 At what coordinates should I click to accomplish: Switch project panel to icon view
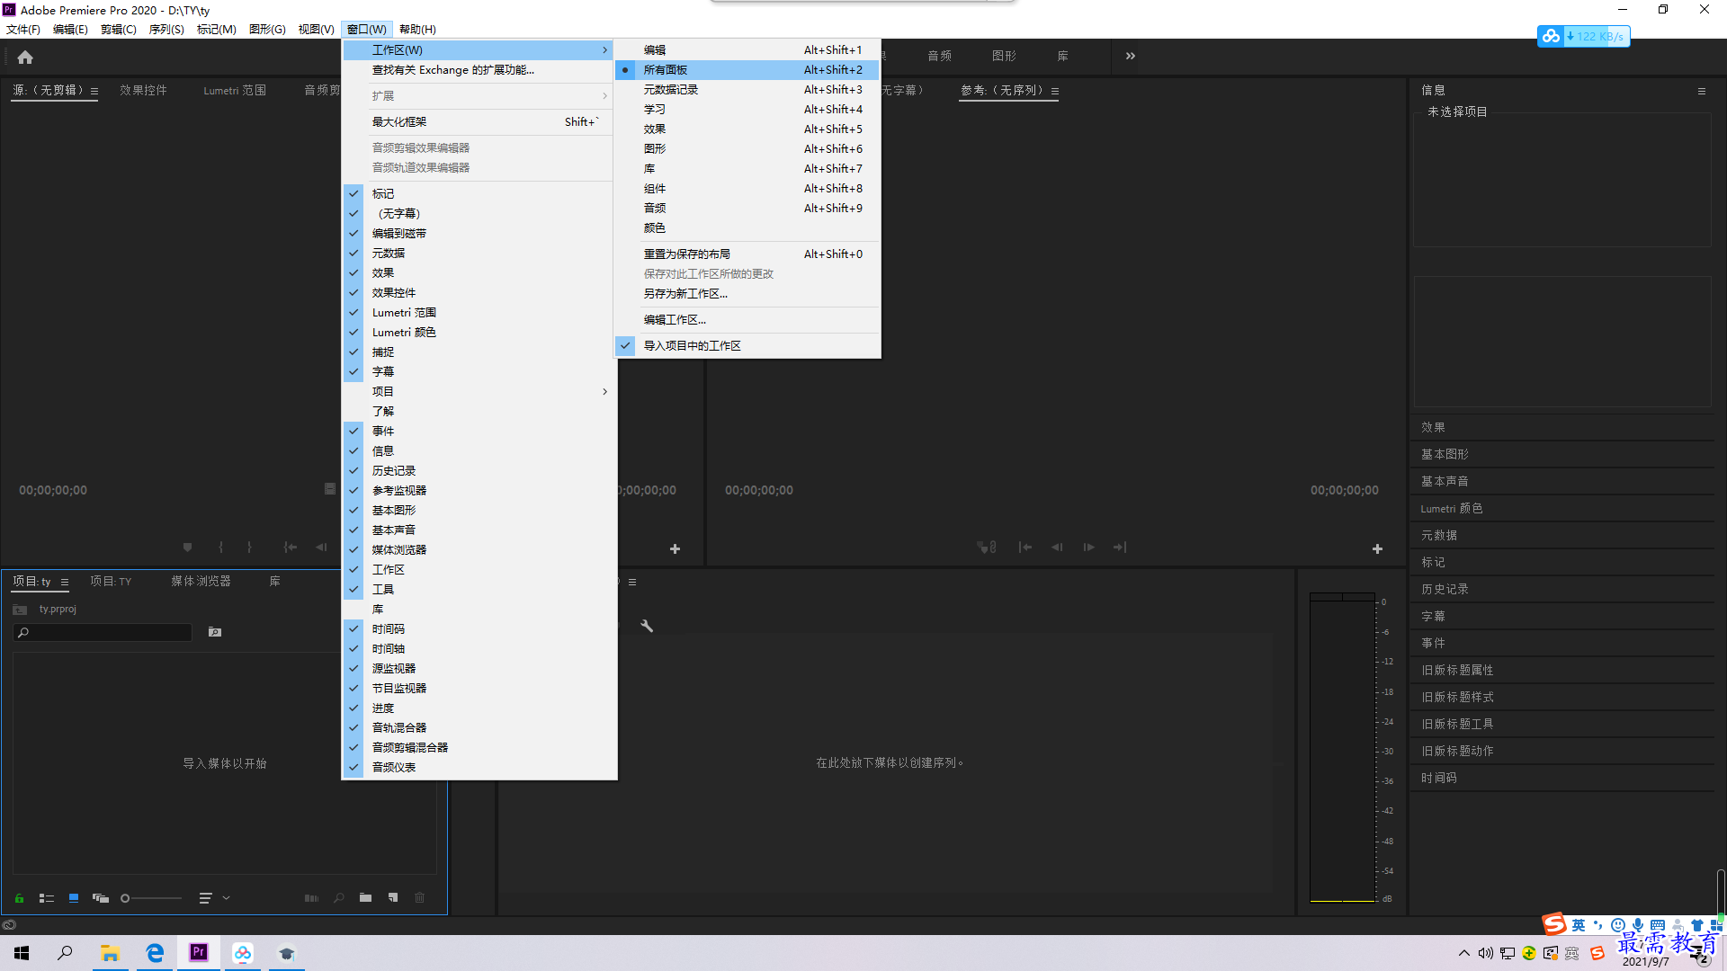(x=74, y=898)
